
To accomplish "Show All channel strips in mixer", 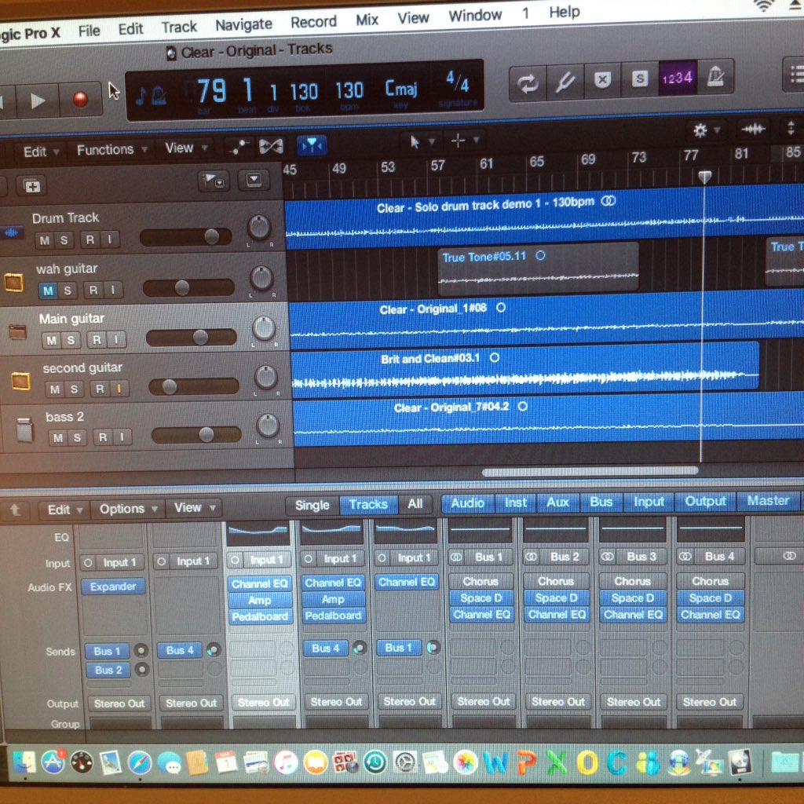I will point(415,504).
